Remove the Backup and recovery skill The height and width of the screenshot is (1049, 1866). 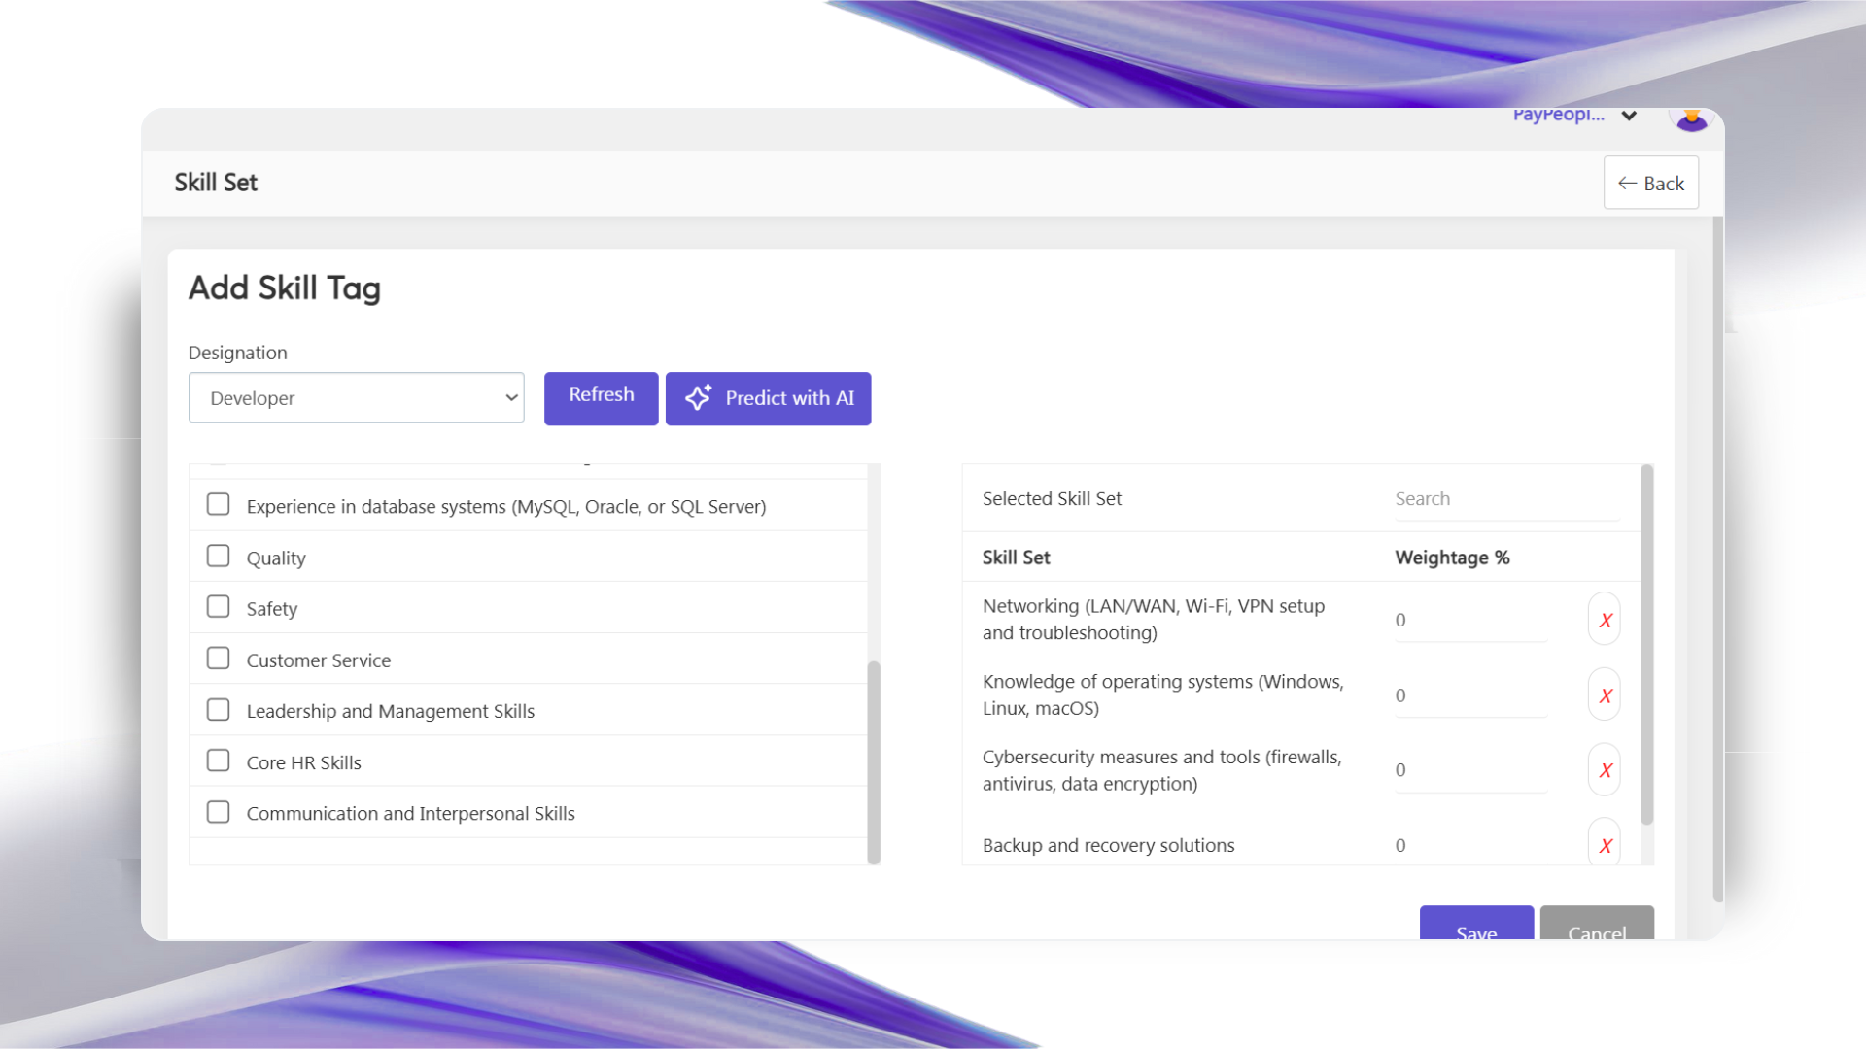pyautogui.click(x=1605, y=845)
